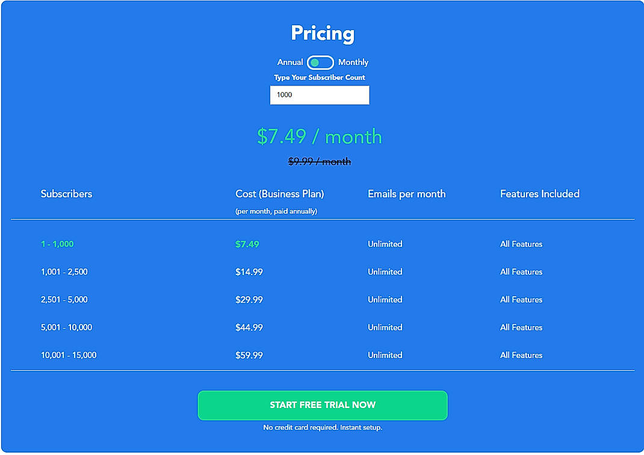Click the subscriber count input box
Viewport: 644px width, 455px height.
coord(320,94)
